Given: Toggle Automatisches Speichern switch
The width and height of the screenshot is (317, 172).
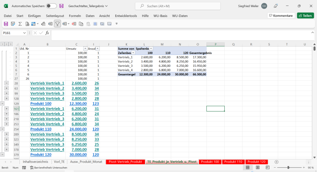Looking at the screenshot, I should tap(51, 6).
